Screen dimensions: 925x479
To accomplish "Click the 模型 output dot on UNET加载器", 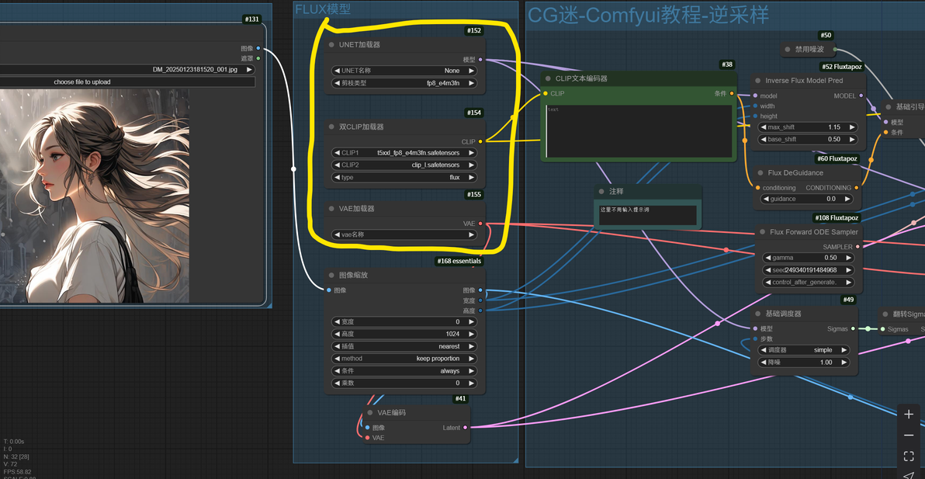I will 481,60.
